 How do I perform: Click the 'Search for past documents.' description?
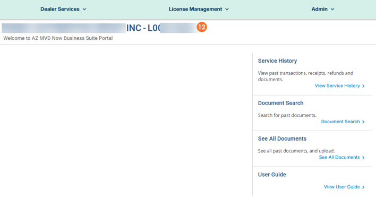coord(287,115)
